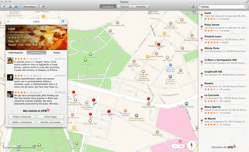Switch map to Satellite view
Viewport: 249px width, 152px height.
pyautogui.click(x=140, y=7)
